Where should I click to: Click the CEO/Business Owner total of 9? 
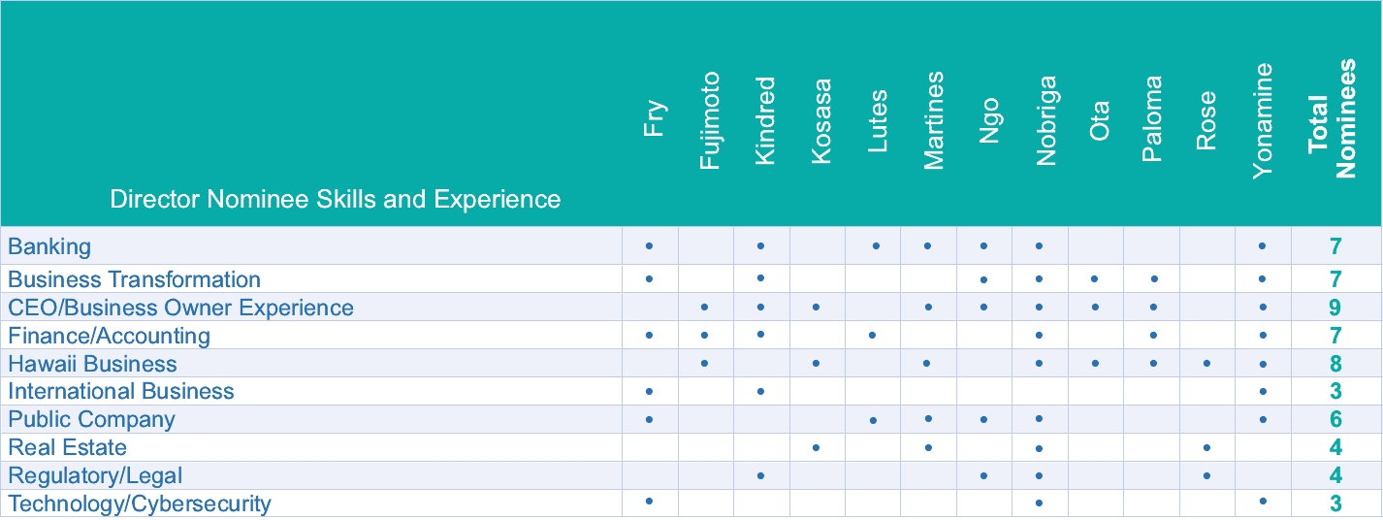(x=1335, y=309)
